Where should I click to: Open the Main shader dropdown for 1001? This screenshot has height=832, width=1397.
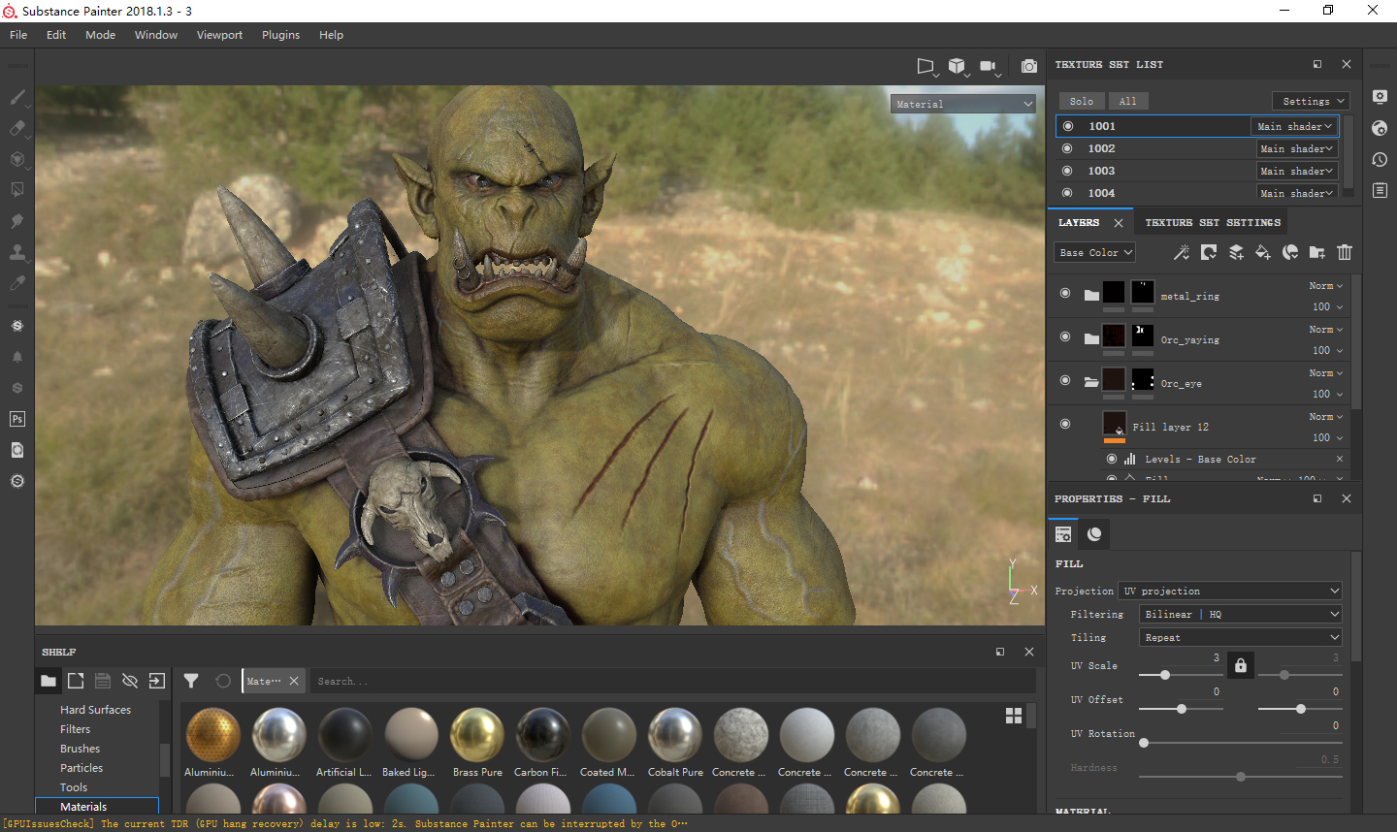tap(1294, 126)
